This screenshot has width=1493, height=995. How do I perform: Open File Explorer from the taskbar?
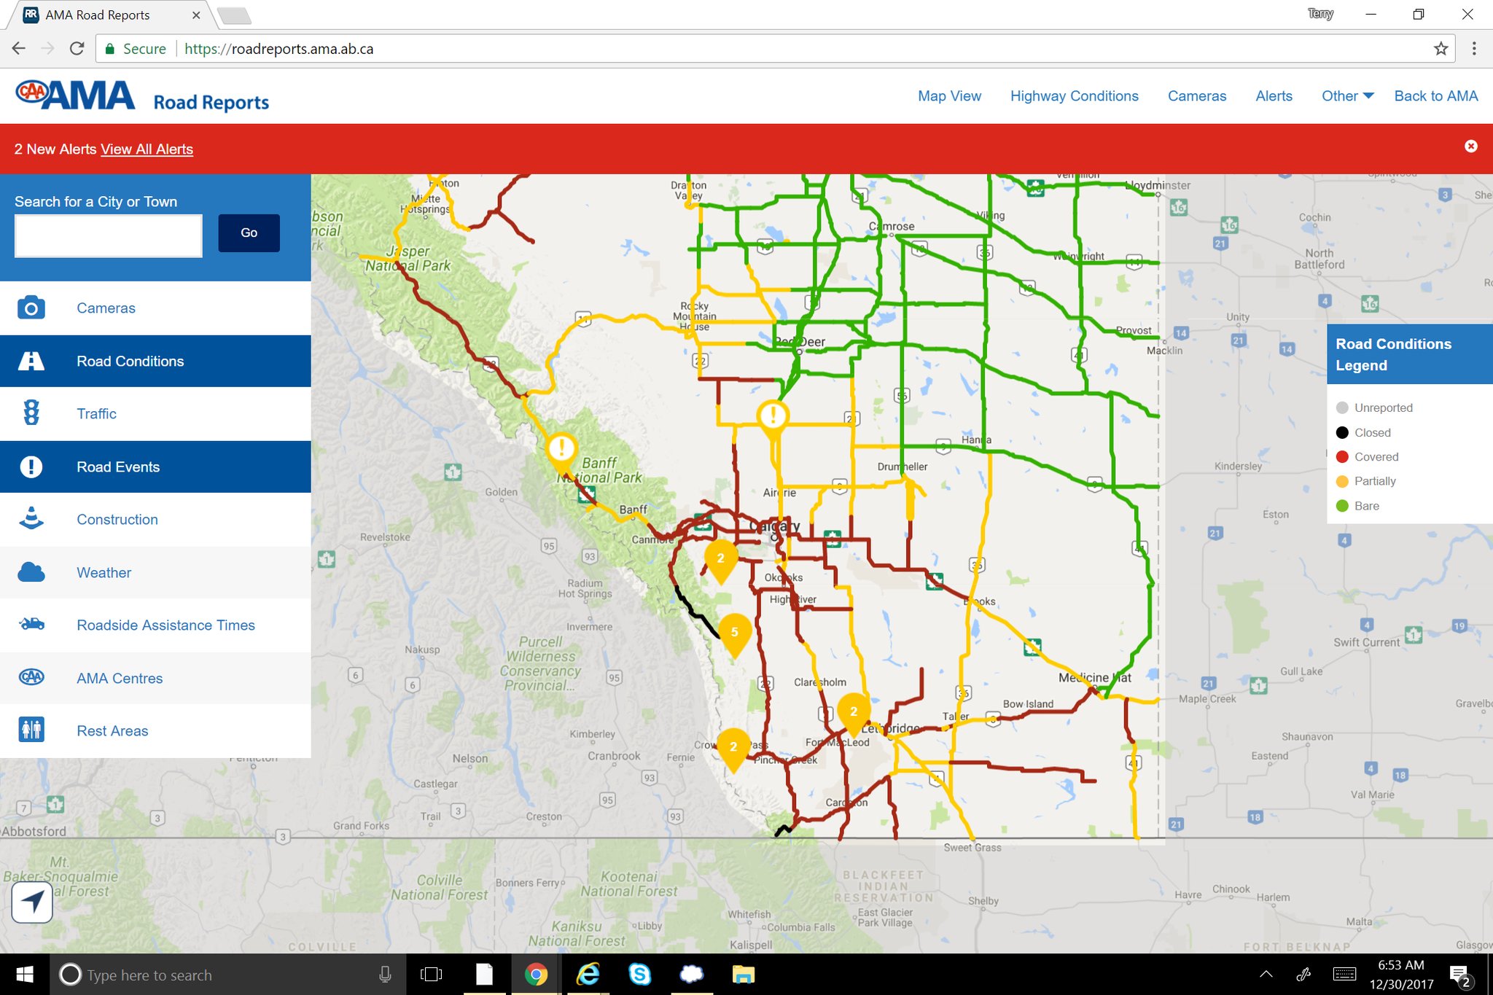coord(743,975)
